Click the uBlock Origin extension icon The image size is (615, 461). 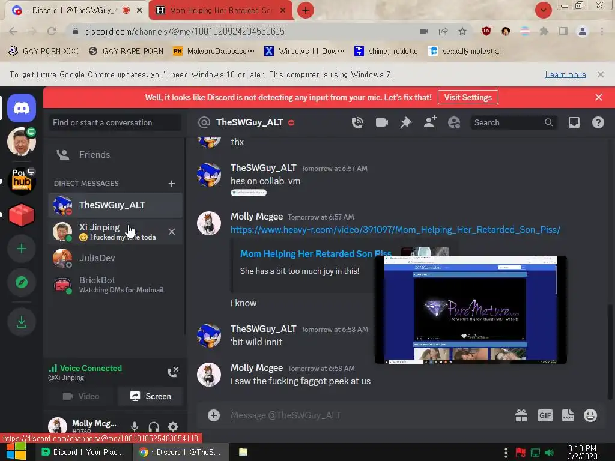[x=486, y=31]
